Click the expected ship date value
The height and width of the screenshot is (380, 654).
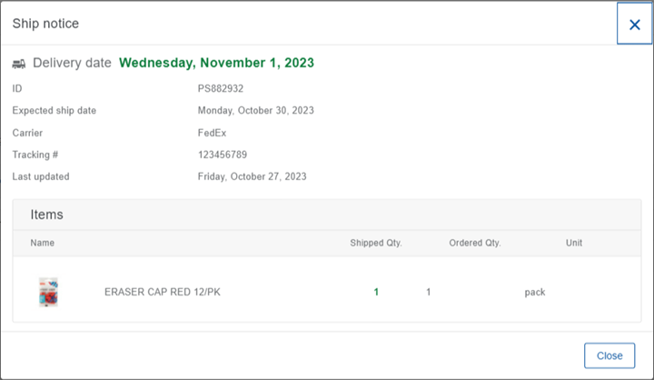point(256,111)
